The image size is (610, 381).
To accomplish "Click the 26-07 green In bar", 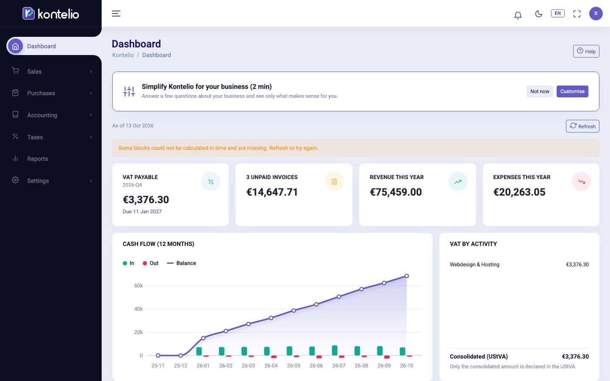I will (x=335, y=351).
